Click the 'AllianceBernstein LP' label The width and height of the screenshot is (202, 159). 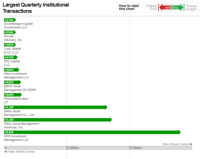point(16,100)
